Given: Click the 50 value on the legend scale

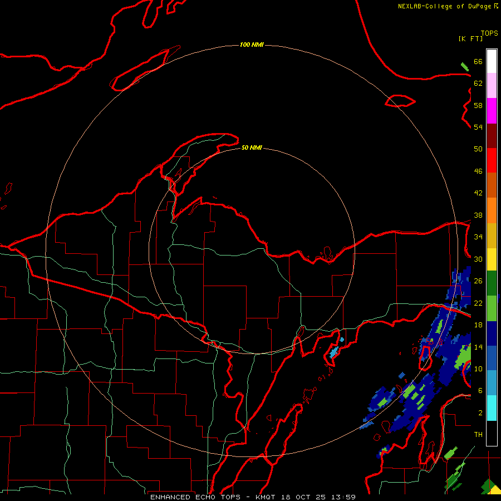Looking at the screenshot, I should click(x=478, y=149).
